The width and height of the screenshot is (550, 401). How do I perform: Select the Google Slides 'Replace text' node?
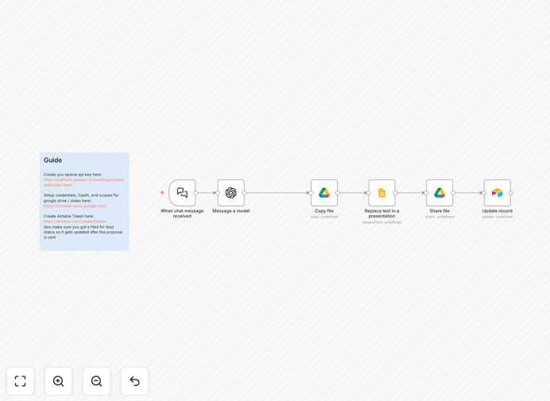382,193
